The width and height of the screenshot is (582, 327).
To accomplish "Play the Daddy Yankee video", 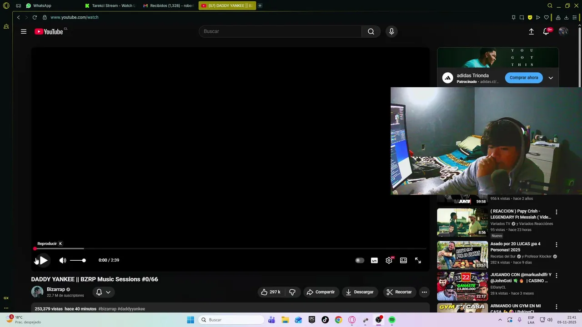I will 43,260.
